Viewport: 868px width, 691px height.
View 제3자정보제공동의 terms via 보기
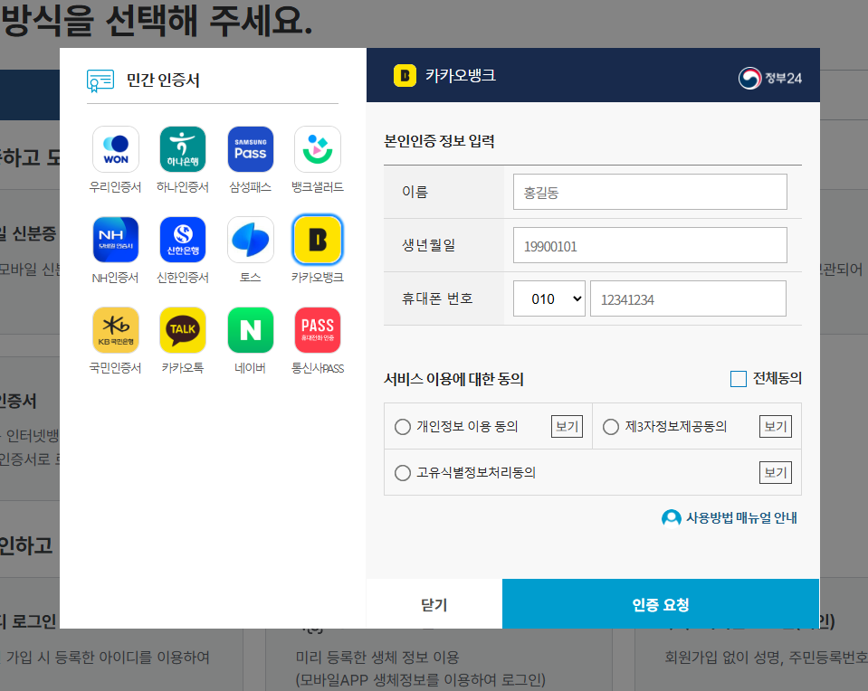(x=775, y=427)
